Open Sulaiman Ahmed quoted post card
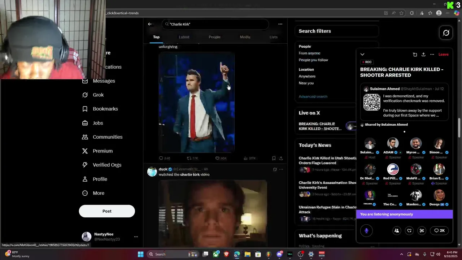This screenshot has height=260, width=462. click(x=404, y=102)
